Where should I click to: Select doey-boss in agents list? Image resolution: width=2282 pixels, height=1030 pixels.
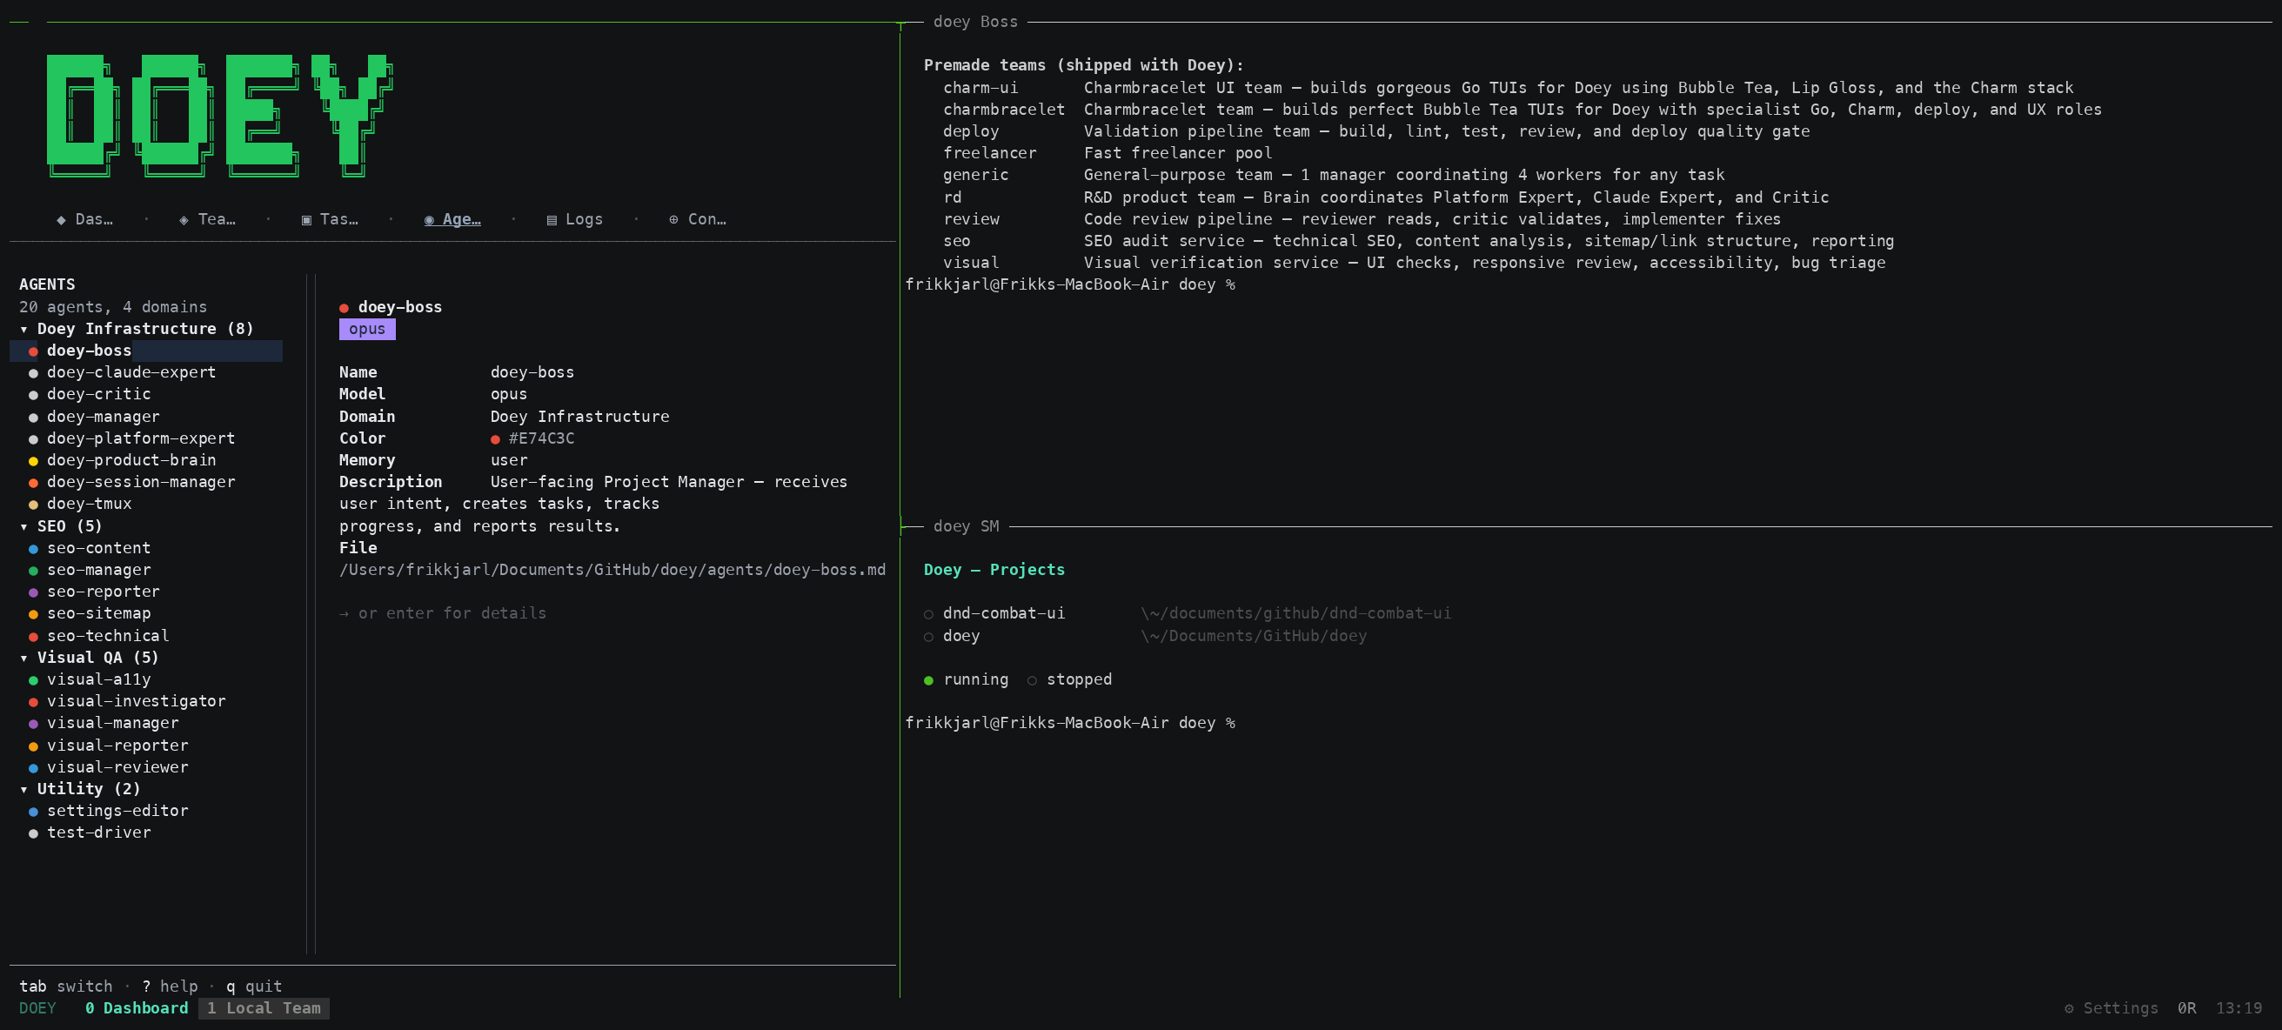tap(146, 351)
